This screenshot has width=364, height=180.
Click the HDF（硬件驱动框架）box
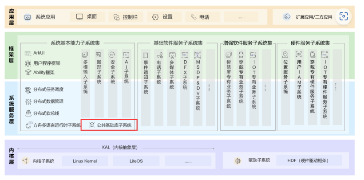coord(309,160)
